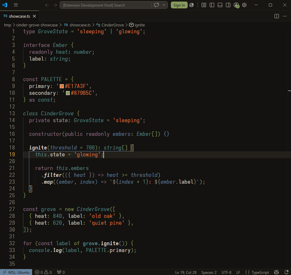Go forward with the right arrow
The height and width of the screenshot is (275, 291).
click(x=55, y=5)
